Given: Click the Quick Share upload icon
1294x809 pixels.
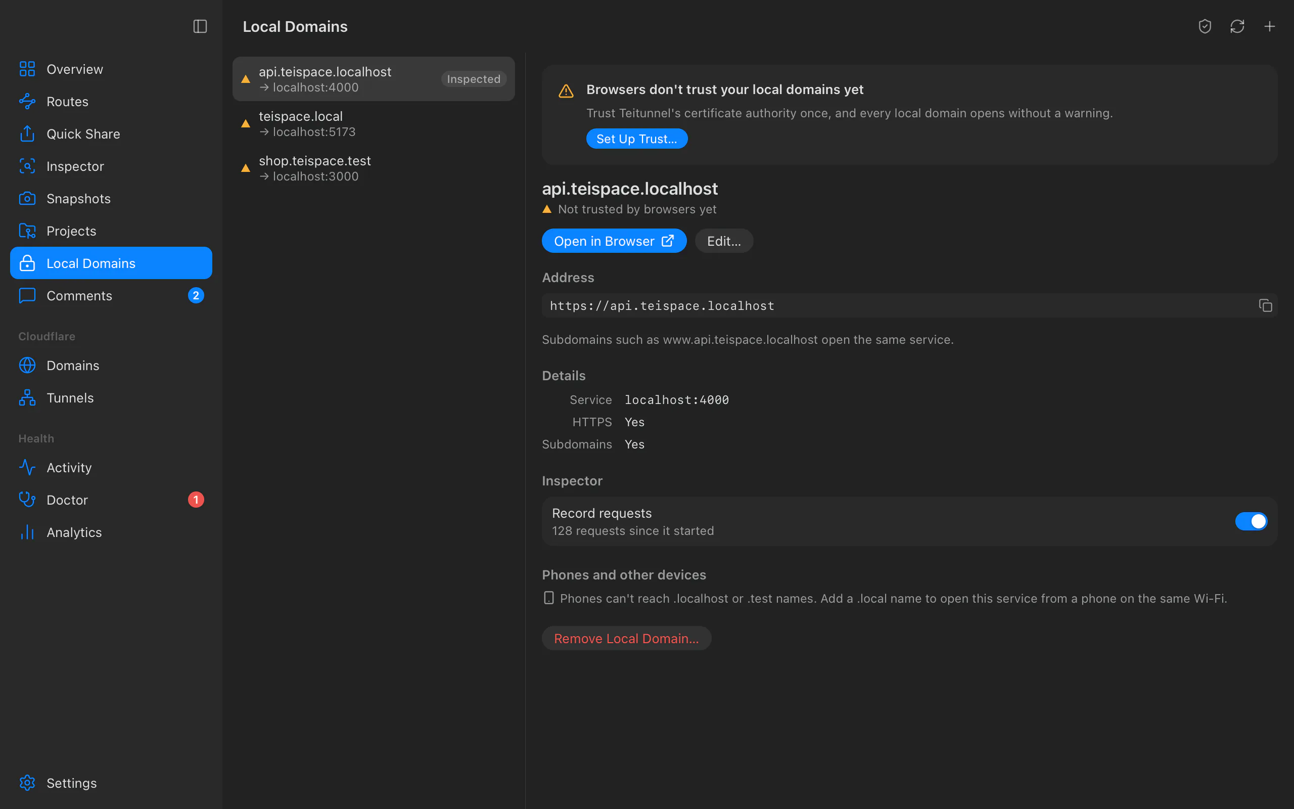Looking at the screenshot, I should click(x=27, y=134).
